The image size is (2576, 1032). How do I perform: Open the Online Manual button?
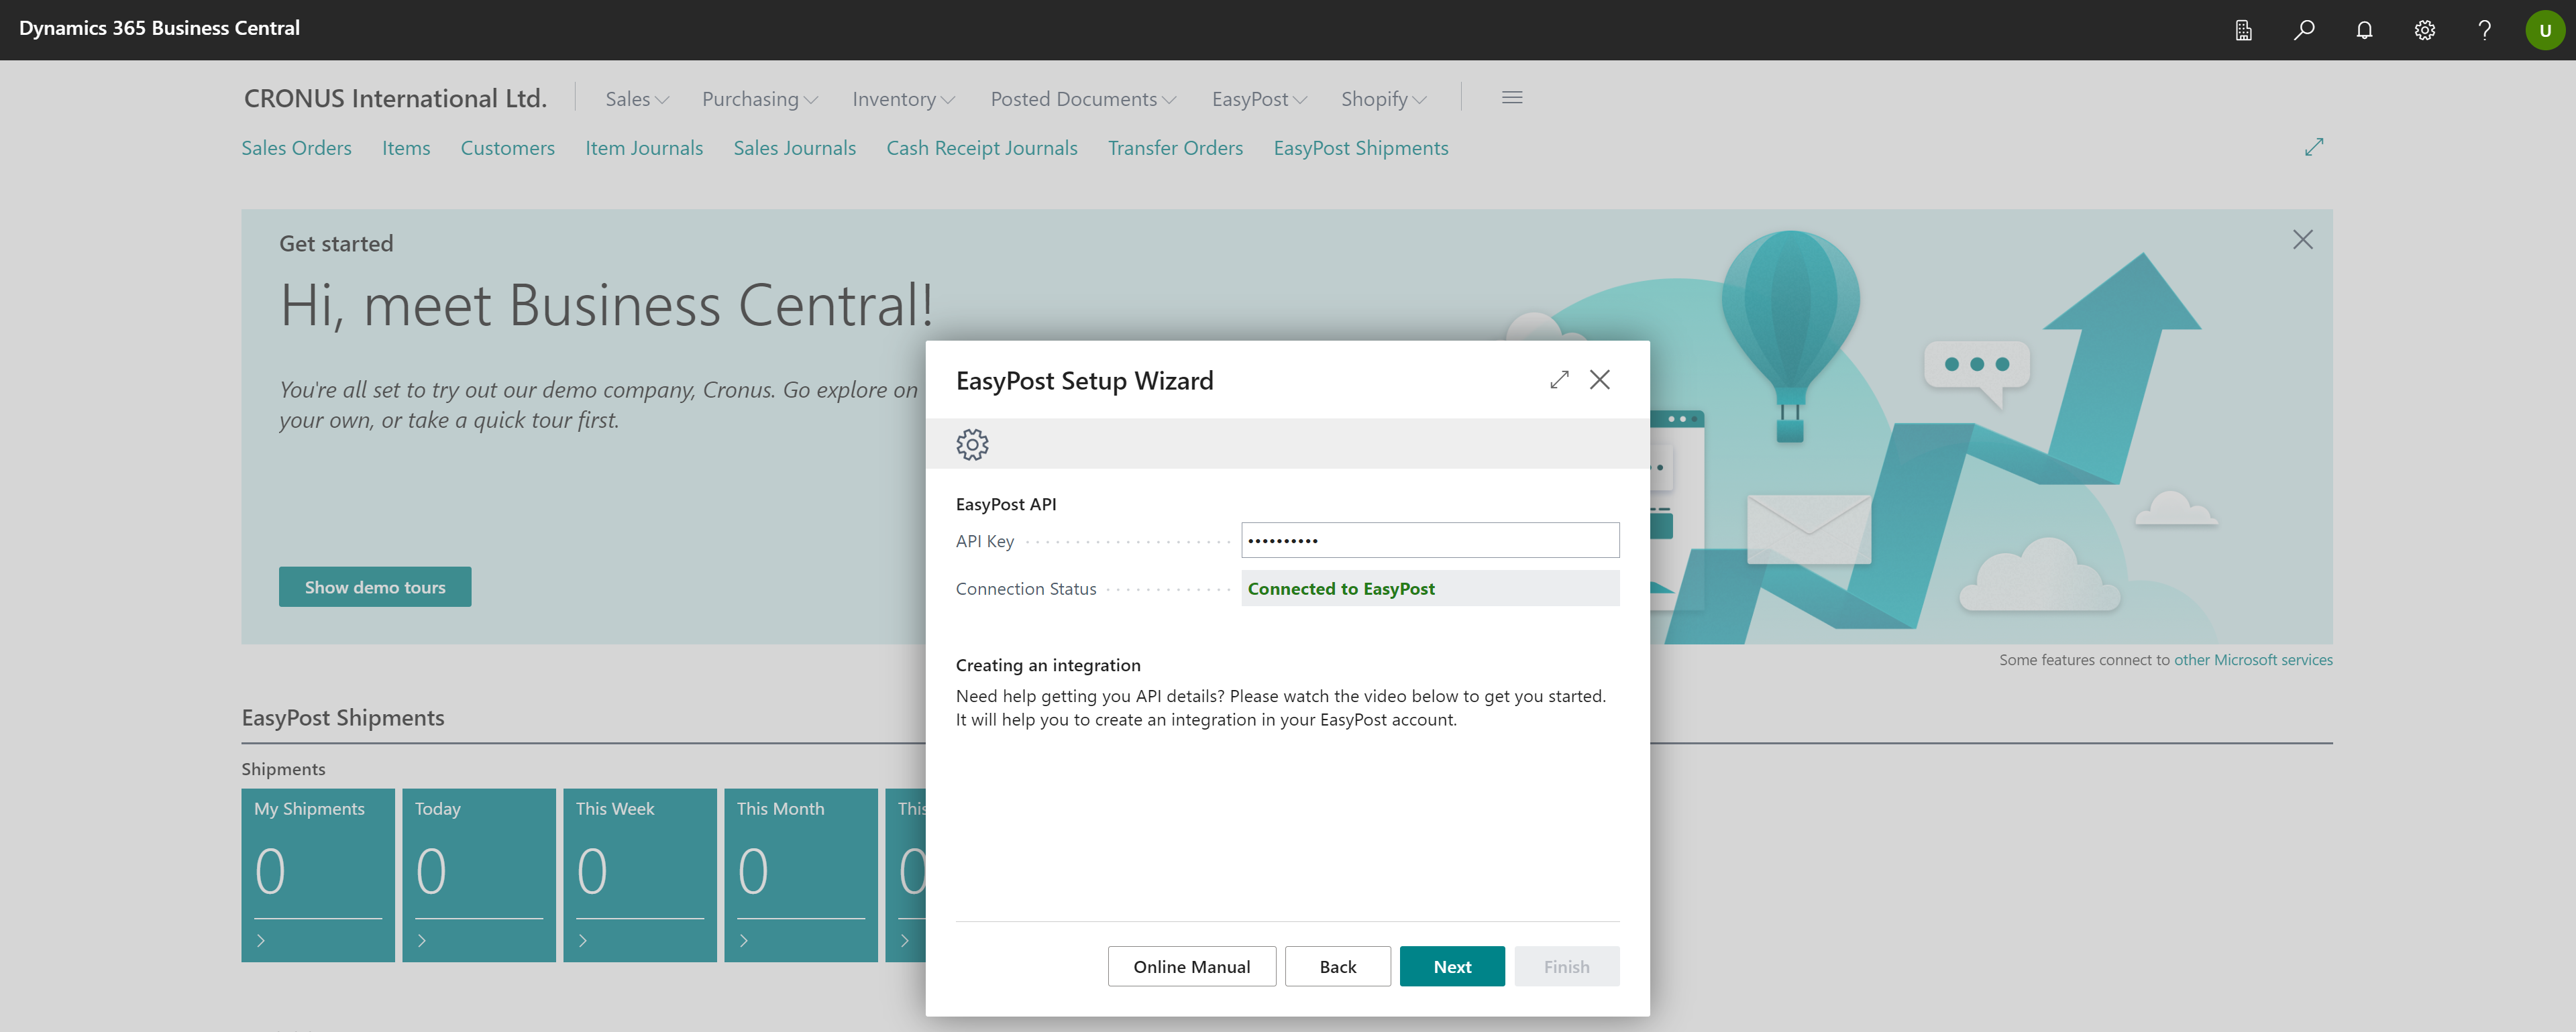click(1191, 966)
